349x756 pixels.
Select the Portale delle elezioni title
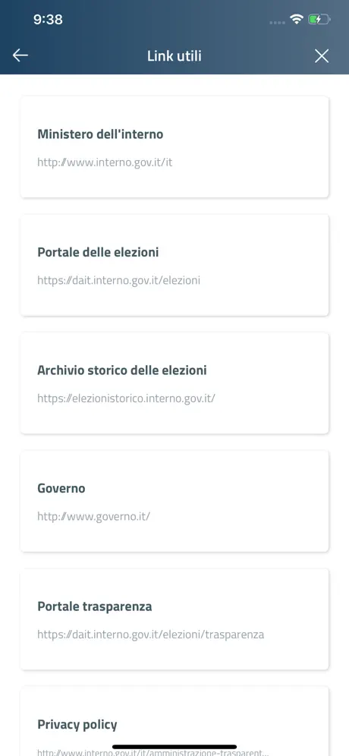(98, 252)
